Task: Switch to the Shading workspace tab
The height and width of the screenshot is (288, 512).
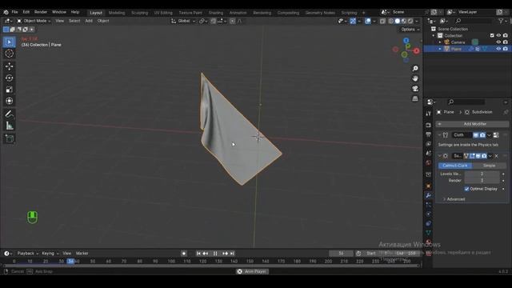Action: coord(216,13)
